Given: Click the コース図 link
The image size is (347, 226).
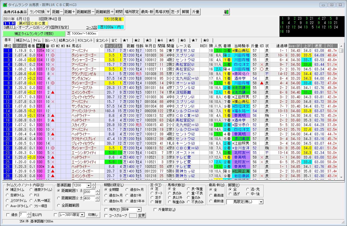Looking at the screenshot, I should tap(91, 27).
